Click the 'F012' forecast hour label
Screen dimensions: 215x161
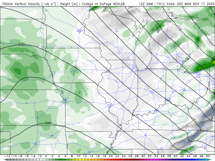[161, 4]
